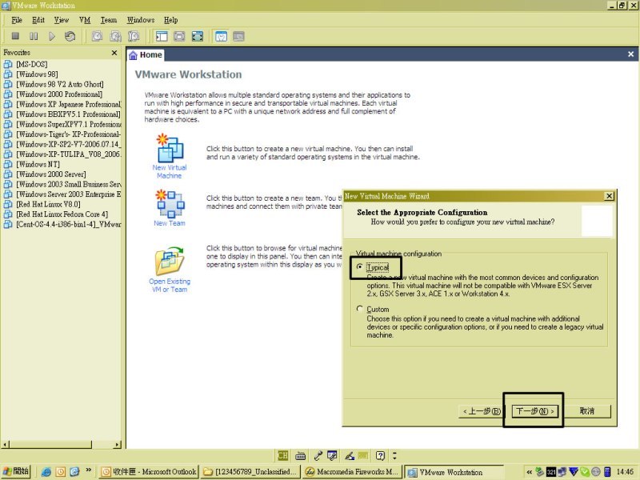The height and width of the screenshot is (480, 640).
Task: Open the Team menu
Action: click(109, 20)
